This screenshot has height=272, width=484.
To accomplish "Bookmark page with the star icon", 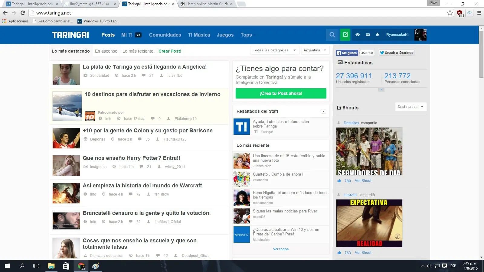I will (450, 13).
